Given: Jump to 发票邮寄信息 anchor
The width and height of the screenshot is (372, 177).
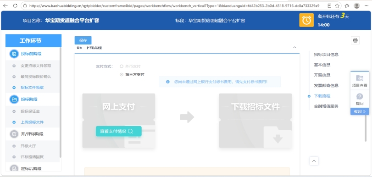Looking at the screenshot, I should [326, 85].
